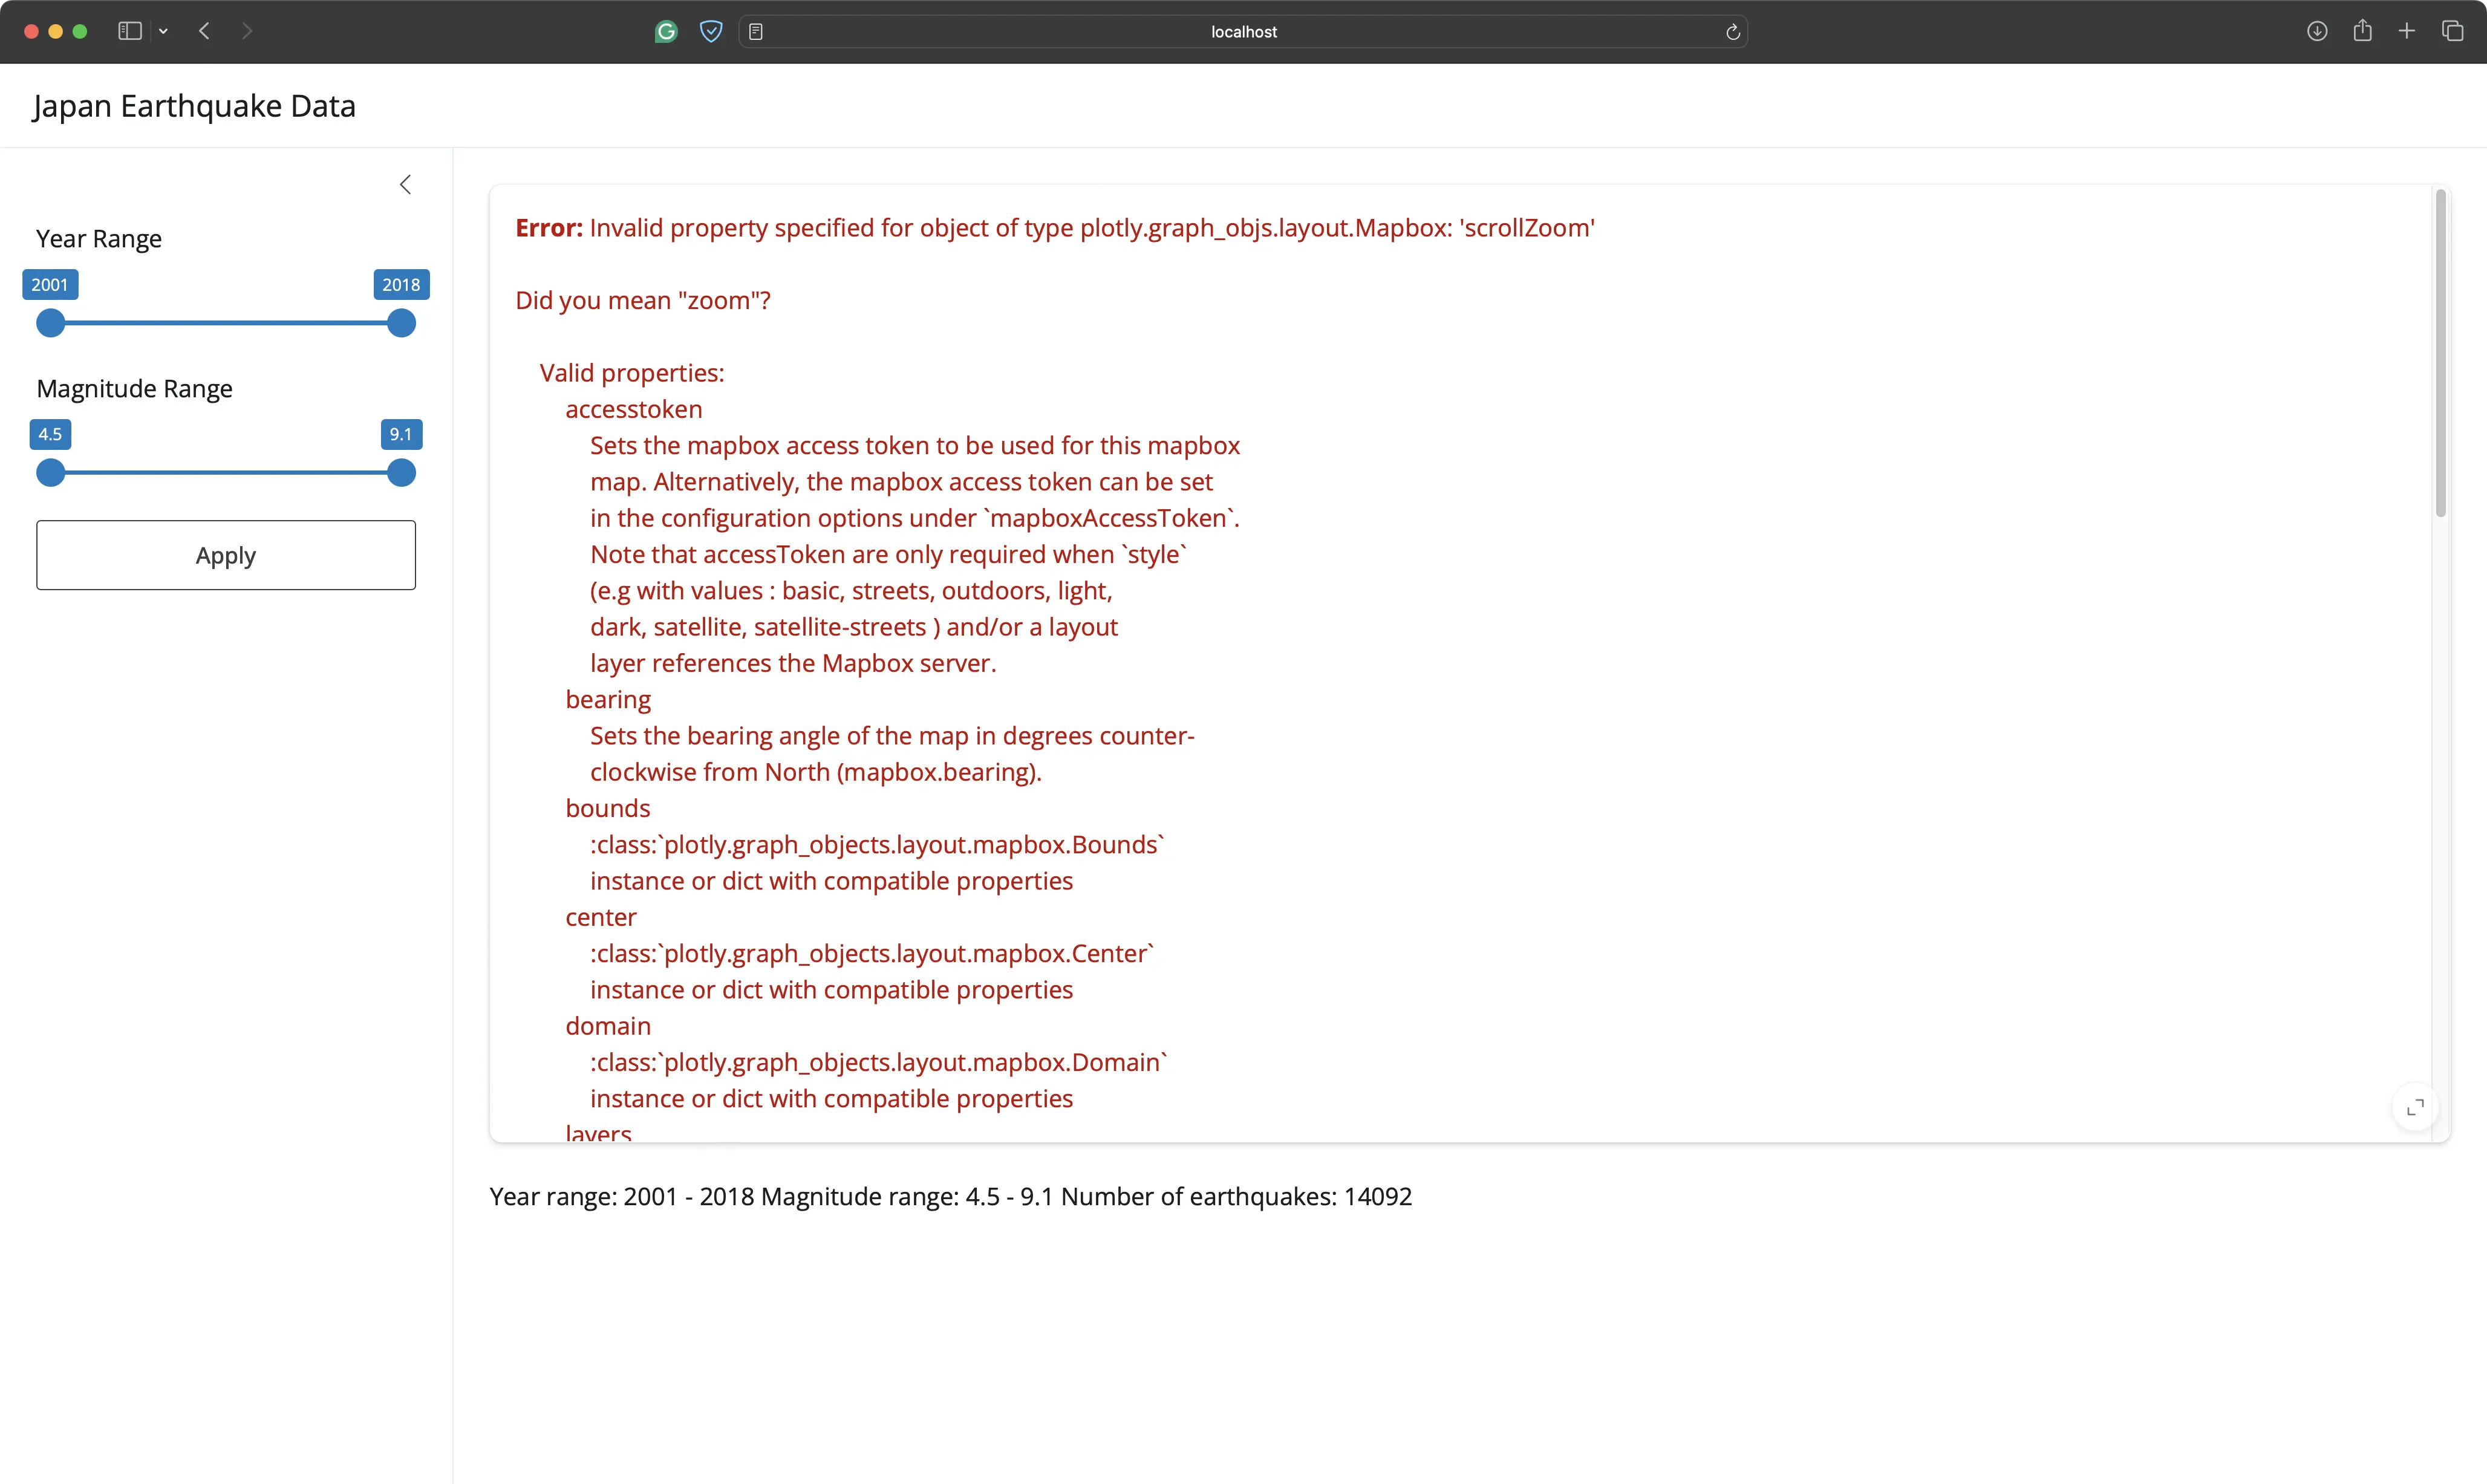Click the 2018 year value badge
Image resolution: width=2487 pixels, height=1484 pixels.
[401, 284]
